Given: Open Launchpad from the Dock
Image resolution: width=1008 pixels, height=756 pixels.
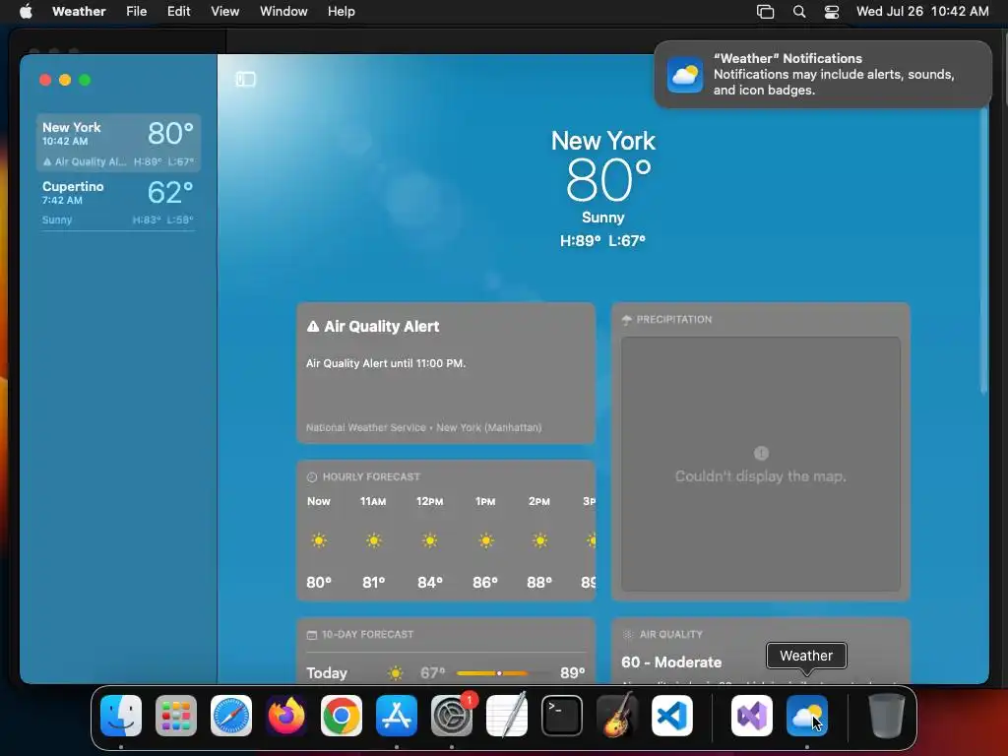Looking at the screenshot, I should pyautogui.click(x=176, y=716).
